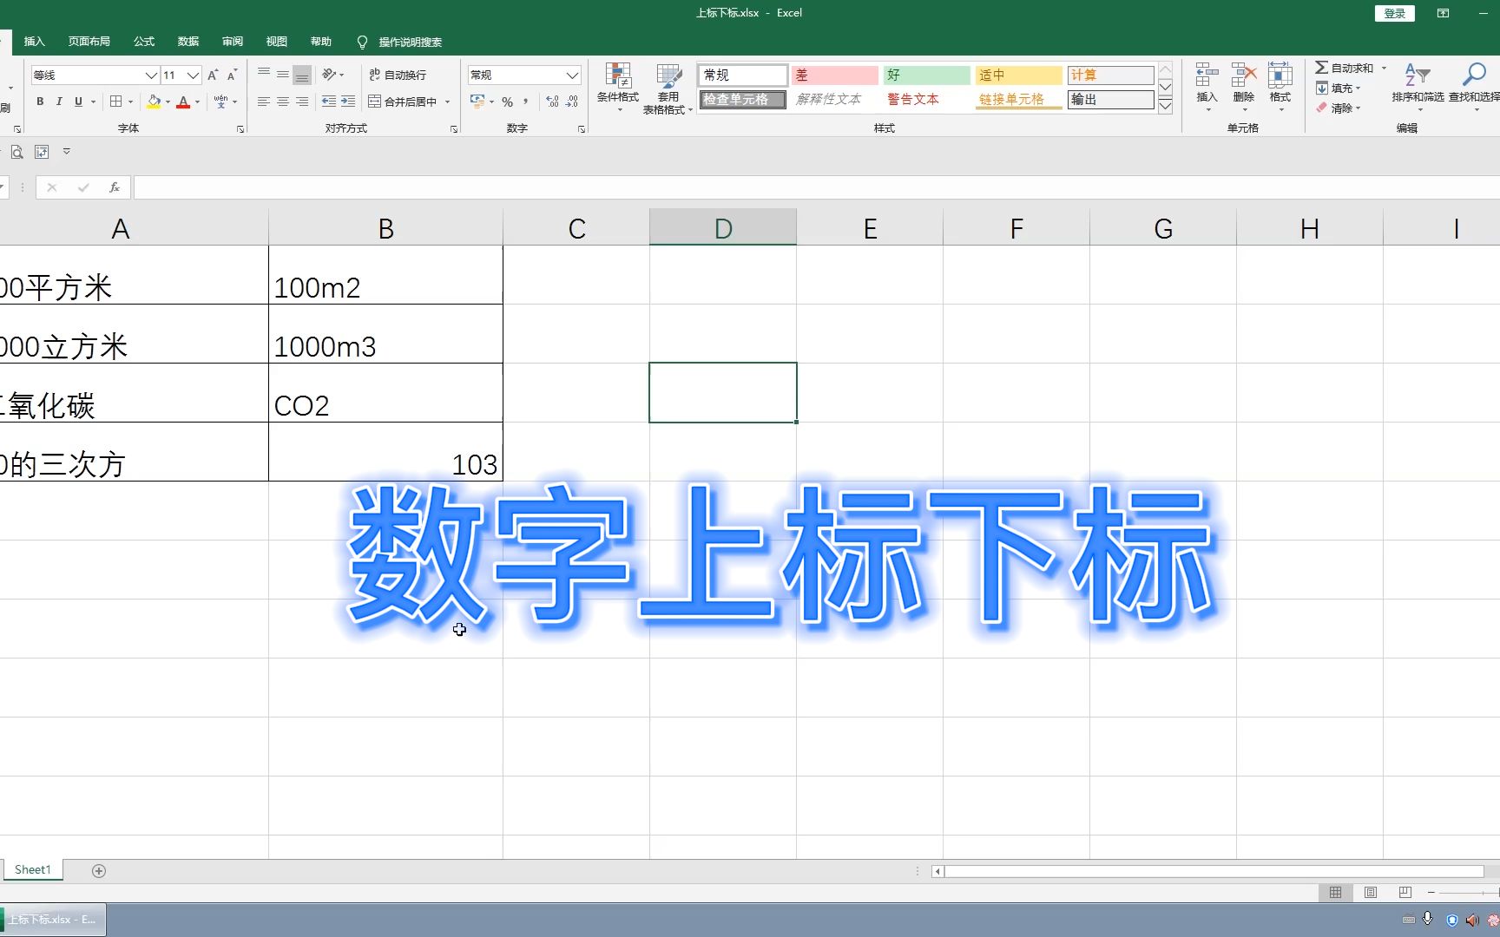Select 好 cell style

926,75
